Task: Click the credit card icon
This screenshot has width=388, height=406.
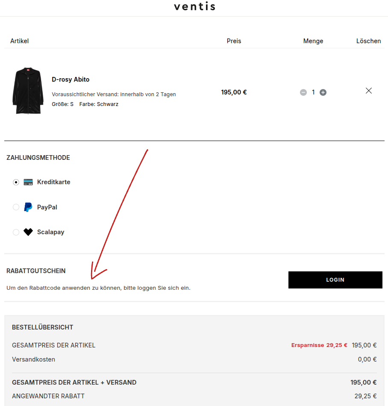Action: (x=28, y=182)
